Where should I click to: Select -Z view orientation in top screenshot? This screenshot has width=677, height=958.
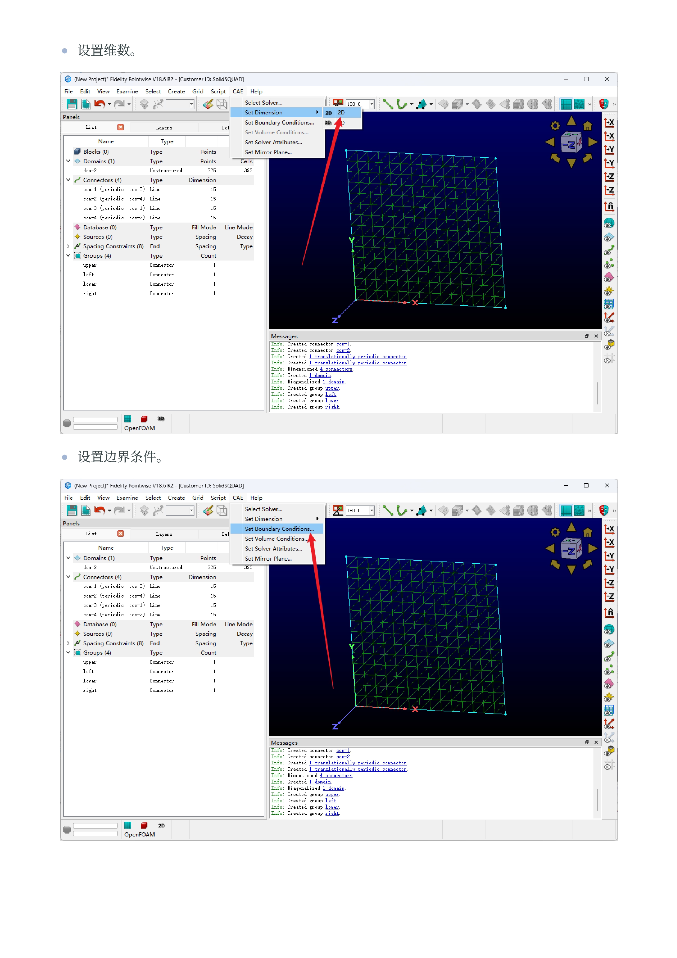(609, 191)
